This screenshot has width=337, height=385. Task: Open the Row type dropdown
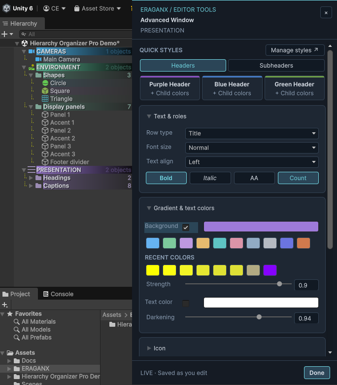[x=252, y=133]
